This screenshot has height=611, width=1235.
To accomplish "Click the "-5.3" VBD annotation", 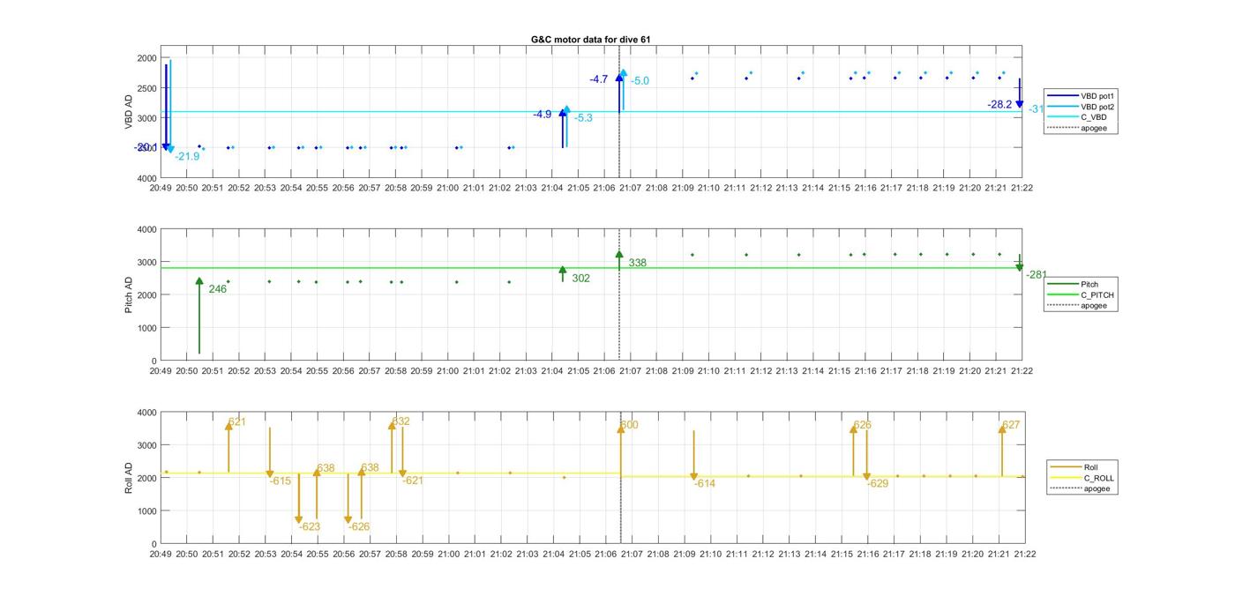I will 583,118.
